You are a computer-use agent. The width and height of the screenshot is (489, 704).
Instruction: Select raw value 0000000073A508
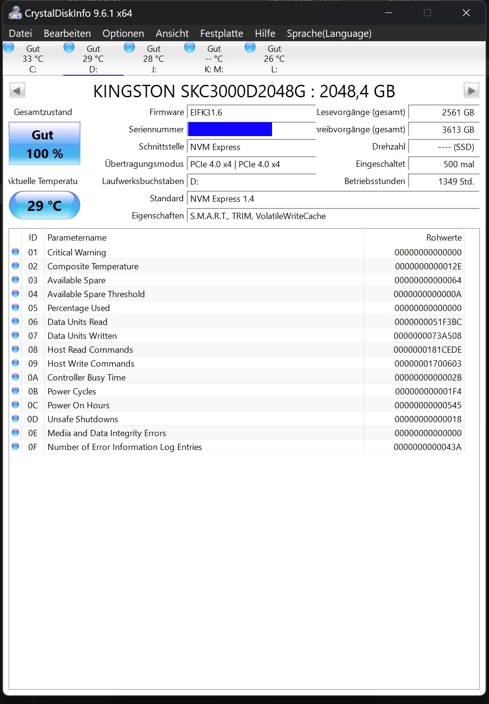pos(428,336)
